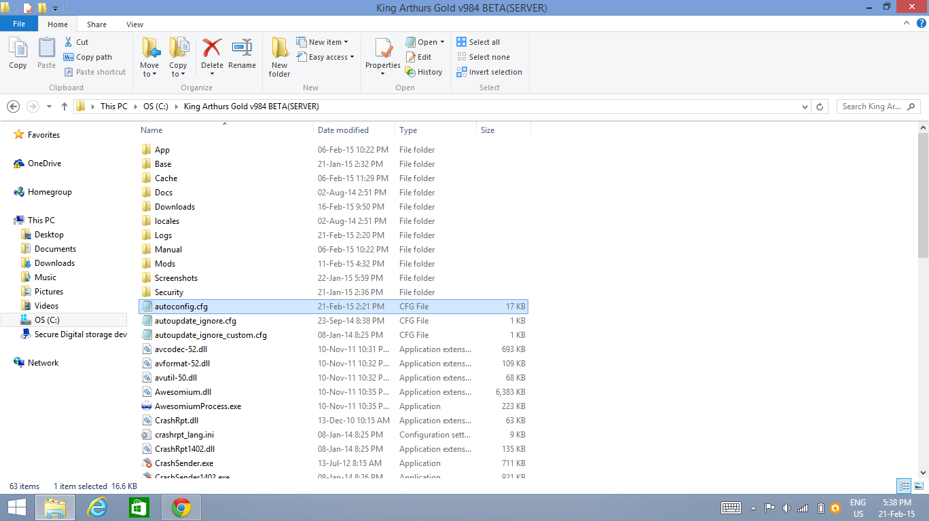929x521 pixels.
Task: Expand the address bar history dropdown
Action: (x=805, y=107)
